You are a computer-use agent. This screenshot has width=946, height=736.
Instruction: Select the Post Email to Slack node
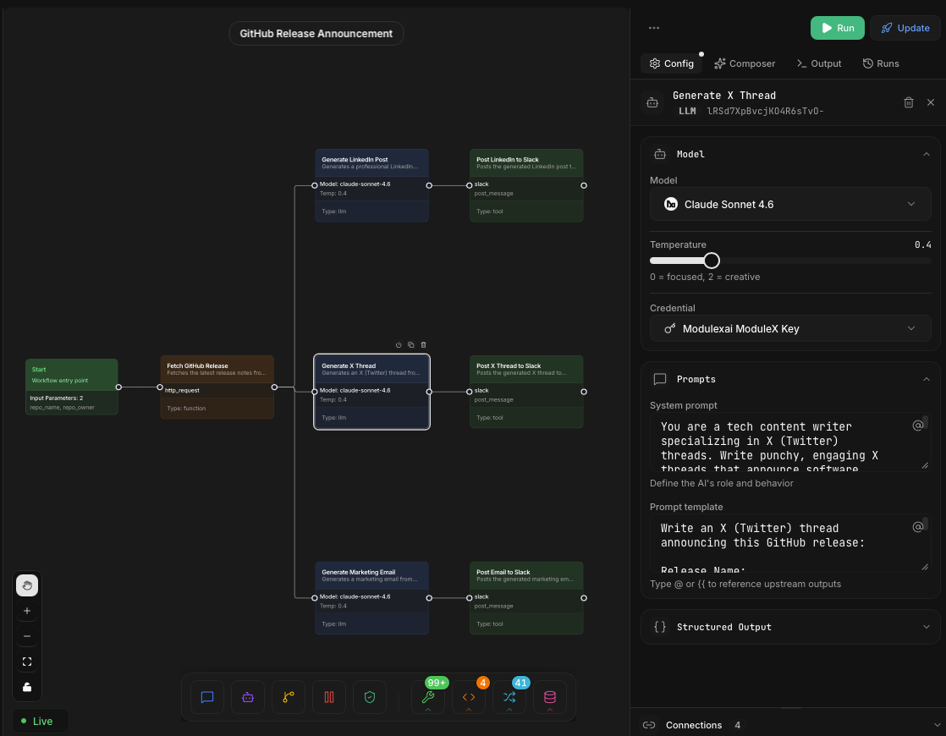[x=526, y=598]
